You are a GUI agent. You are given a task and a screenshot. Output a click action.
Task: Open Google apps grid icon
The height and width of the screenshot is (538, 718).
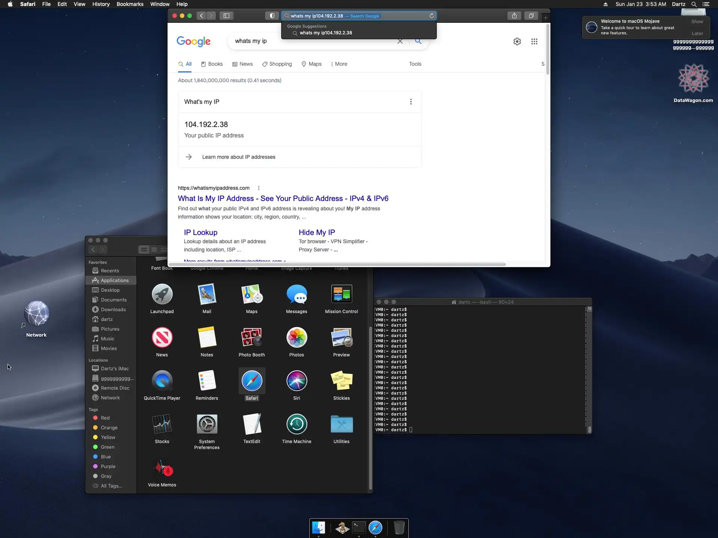coord(534,41)
